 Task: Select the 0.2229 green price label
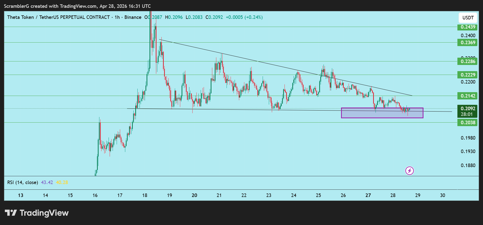click(x=467, y=75)
